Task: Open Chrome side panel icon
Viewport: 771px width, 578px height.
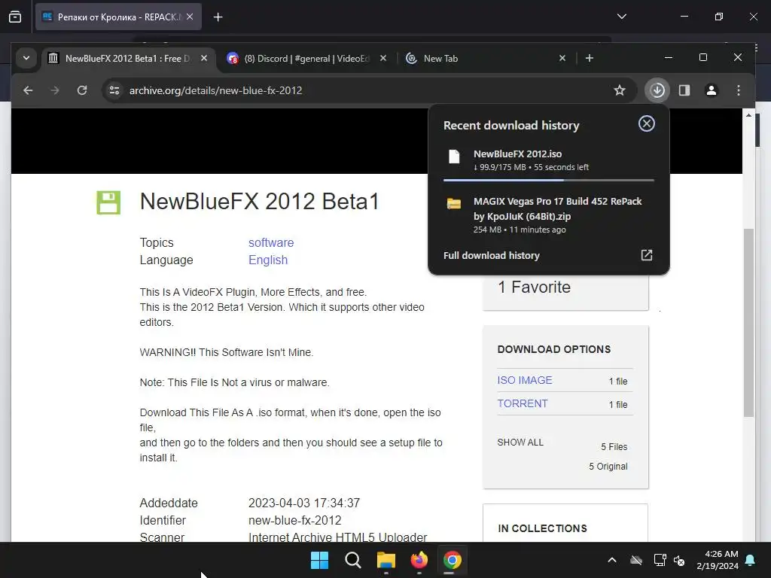Action: click(x=684, y=90)
